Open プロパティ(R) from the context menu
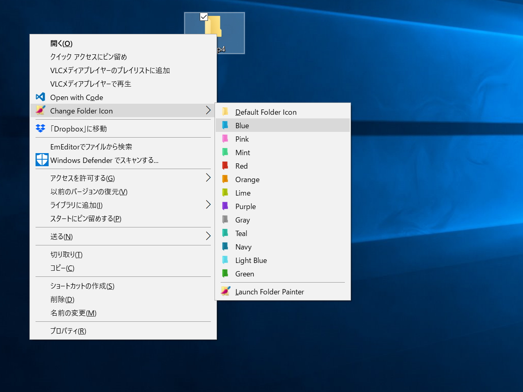This screenshot has height=392, width=523. pyautogui.click(x=123, y=331)
